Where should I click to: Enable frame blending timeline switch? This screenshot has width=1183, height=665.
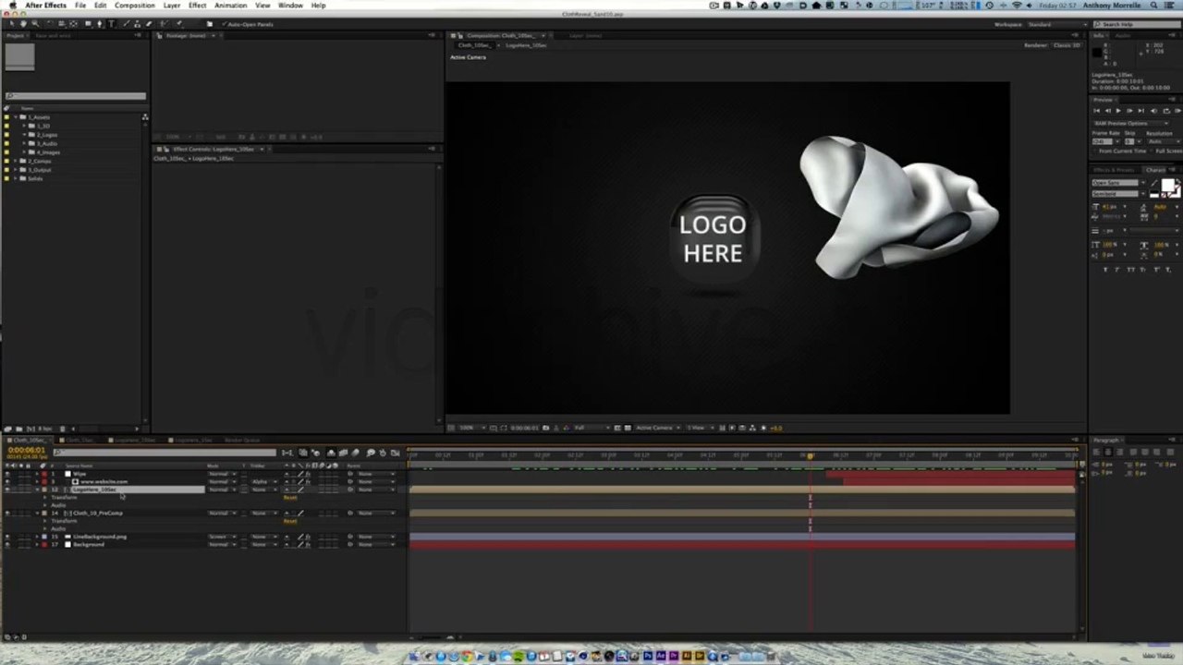pos(343,453)
